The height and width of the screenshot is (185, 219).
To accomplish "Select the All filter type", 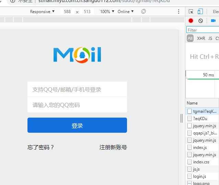I will pyautogui.click(x=190, y=38).
